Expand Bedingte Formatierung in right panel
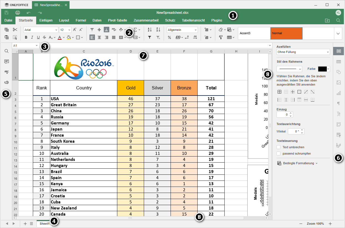The height and width of the screenshot is (228, 345). point(297,163)
